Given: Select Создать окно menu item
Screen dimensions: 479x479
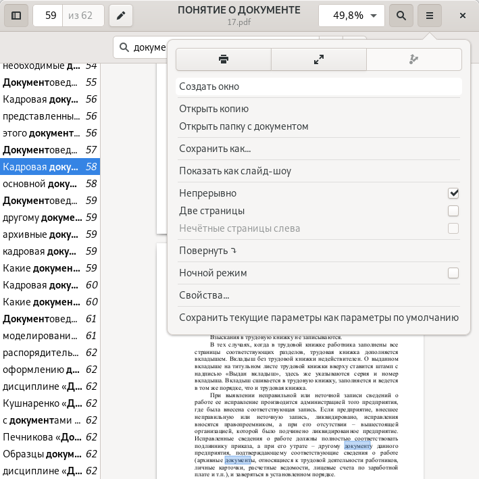Looking at the screenshot, I should 209,86.
